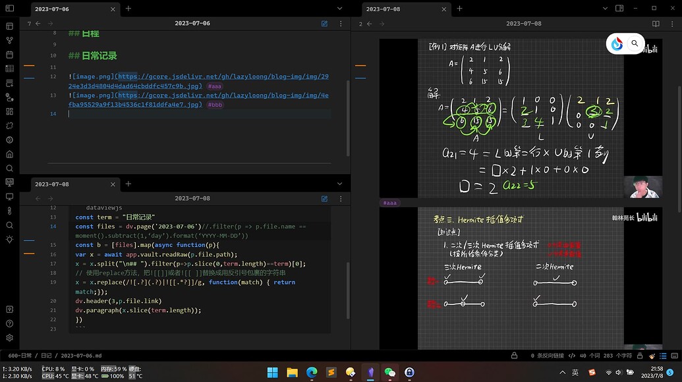Open the home page icon in the ribbon
This screenshot has width=682, height=382.
click(x=10, y=154)
